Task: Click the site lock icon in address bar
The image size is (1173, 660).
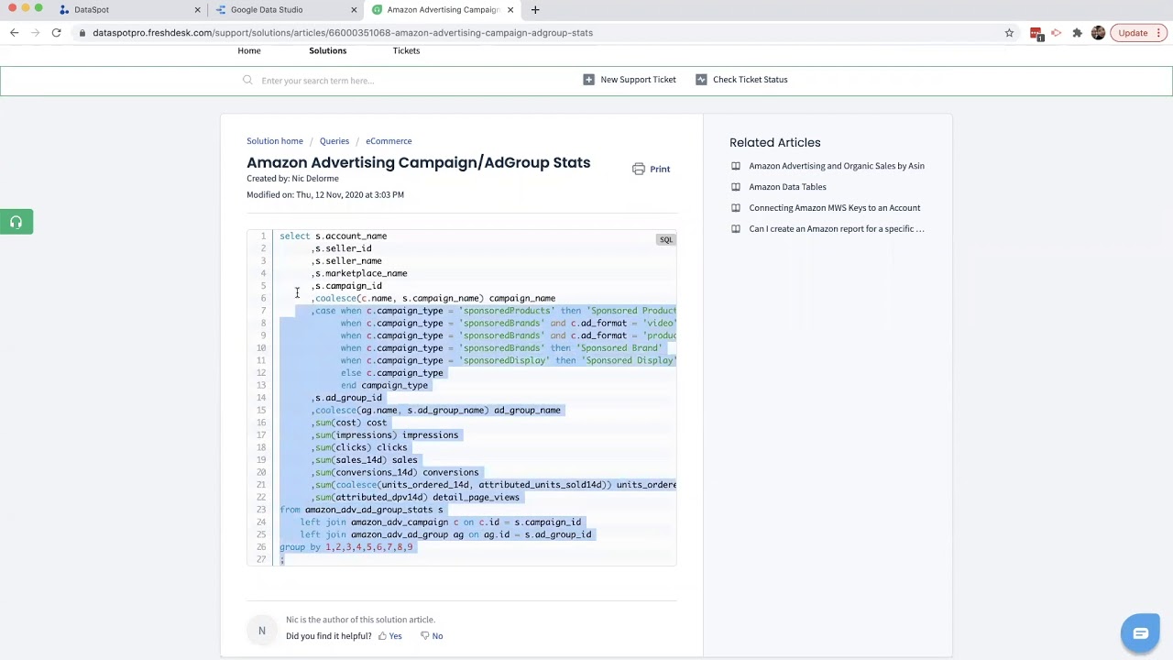Action: coord(82,33)
